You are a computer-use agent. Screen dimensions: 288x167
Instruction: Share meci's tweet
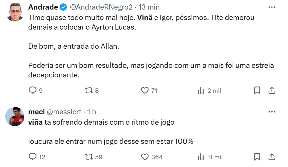pos(272,157)
